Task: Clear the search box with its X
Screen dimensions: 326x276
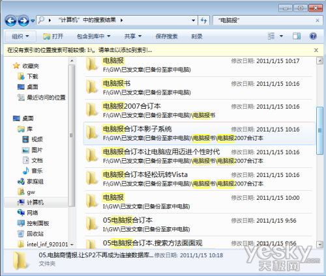Action: pos(318,20)
